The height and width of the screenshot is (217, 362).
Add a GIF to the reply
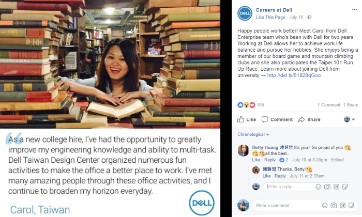point(336,187)
